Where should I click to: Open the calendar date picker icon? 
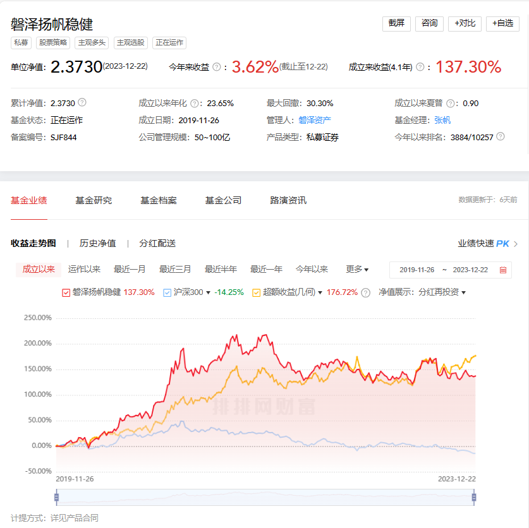pos(503,270)
